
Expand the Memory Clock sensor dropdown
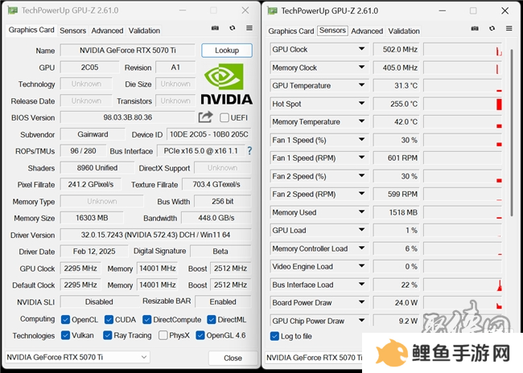361,68
